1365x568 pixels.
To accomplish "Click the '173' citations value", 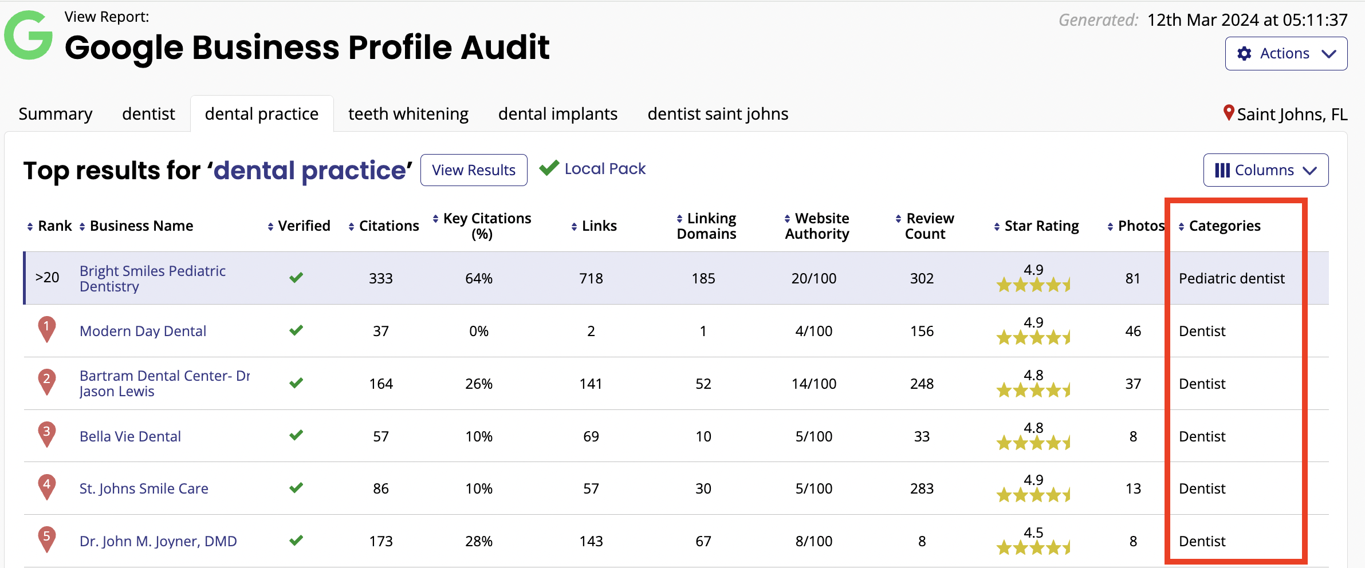I will tap(381, 541).
